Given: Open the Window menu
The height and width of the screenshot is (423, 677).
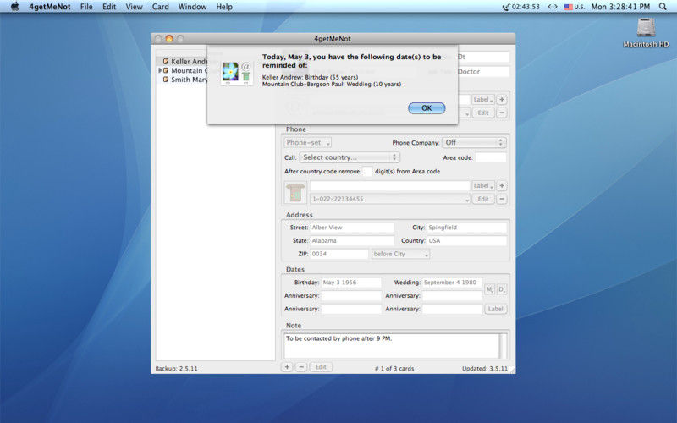Looking at the screenshot, I should pos(192,7).
